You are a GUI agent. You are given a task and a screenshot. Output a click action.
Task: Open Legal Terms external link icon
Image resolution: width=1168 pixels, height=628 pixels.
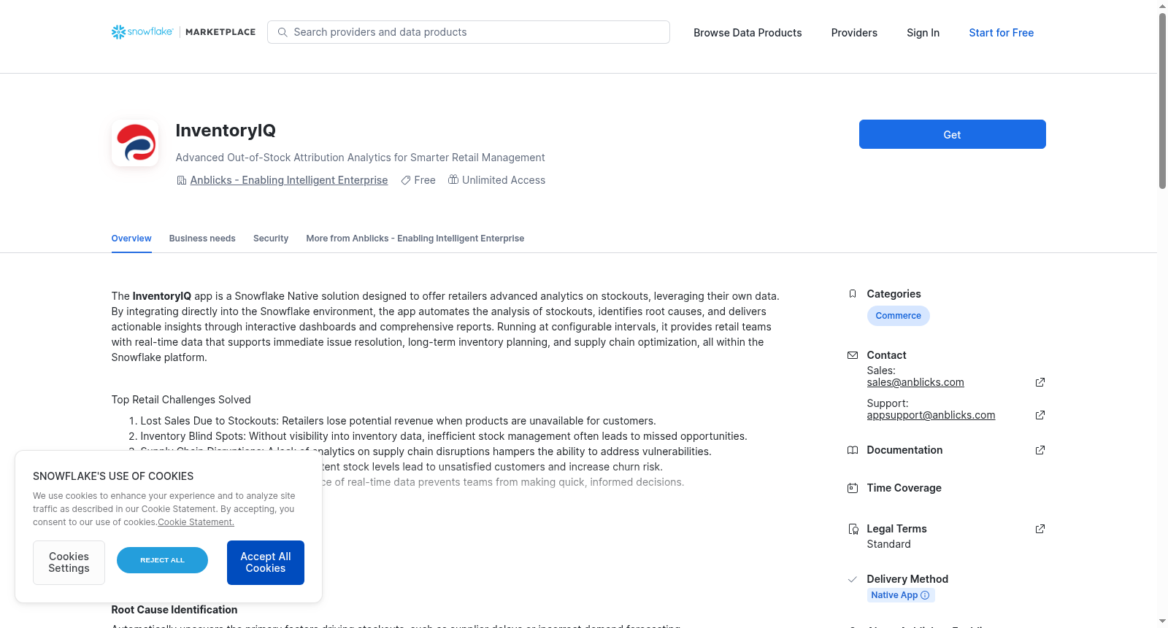[1040, 529]
